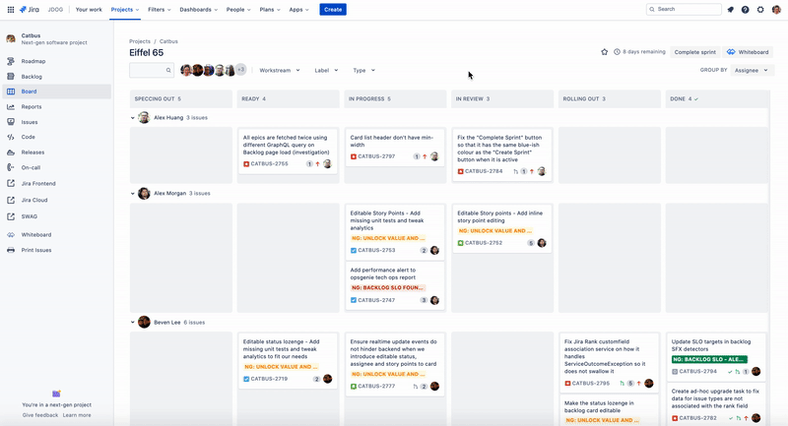
Task: Click the Jira logo
Action: pyautogui.click(x=30, y=10)
